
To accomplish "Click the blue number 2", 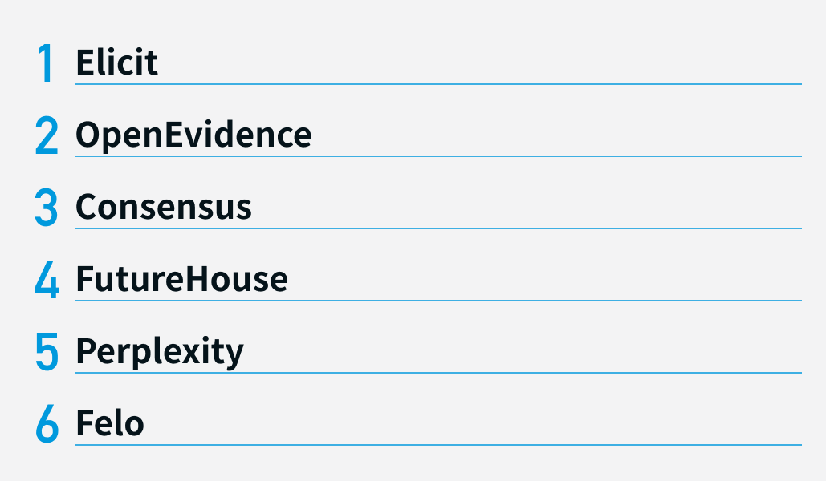I will tap(47, 135).
